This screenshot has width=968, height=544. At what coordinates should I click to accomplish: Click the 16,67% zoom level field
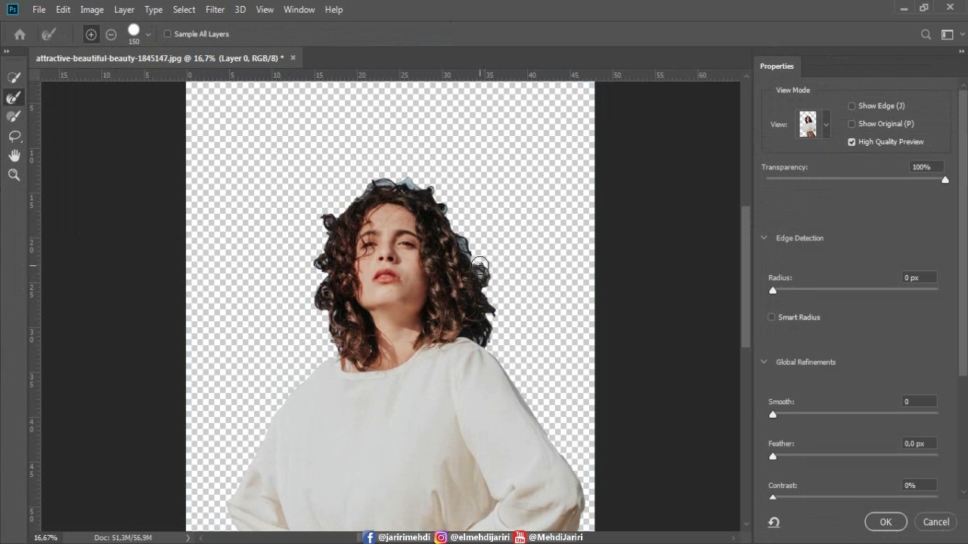[45, 537]
